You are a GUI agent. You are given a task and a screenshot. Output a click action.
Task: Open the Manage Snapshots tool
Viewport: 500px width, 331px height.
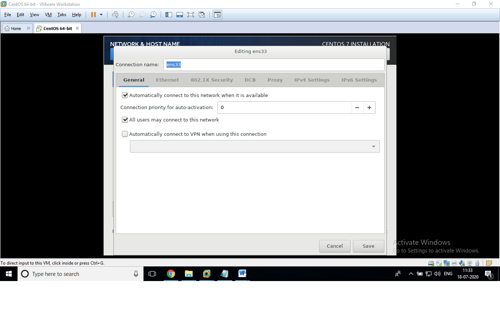(153, 15)
